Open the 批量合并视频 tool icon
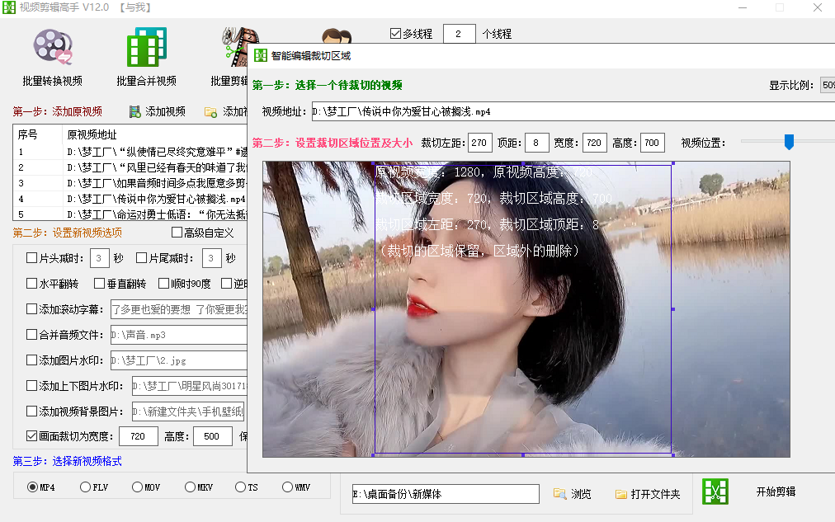The height and width of the screenshot is (522, 835). coord(146,47)
